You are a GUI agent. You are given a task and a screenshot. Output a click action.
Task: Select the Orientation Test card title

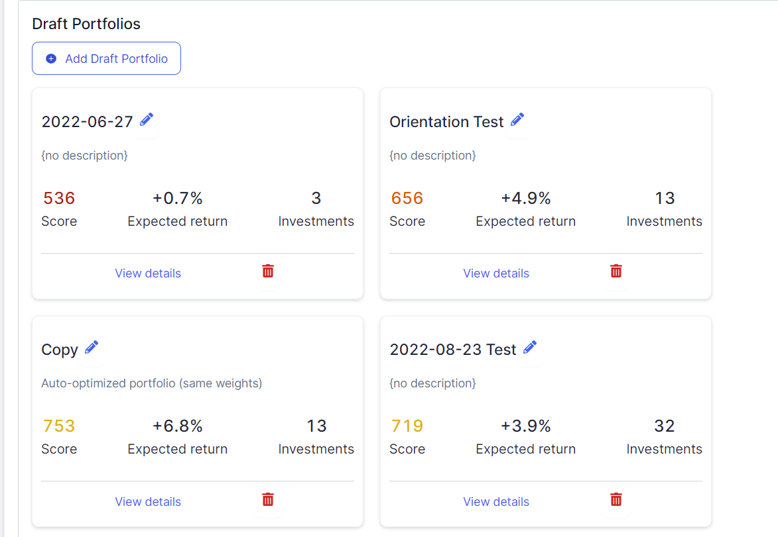coord(446,122)
